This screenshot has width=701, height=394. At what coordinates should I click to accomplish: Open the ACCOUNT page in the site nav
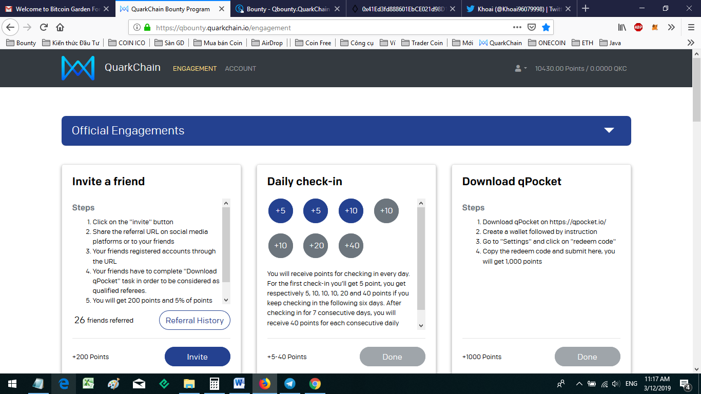tap(241, 68)
